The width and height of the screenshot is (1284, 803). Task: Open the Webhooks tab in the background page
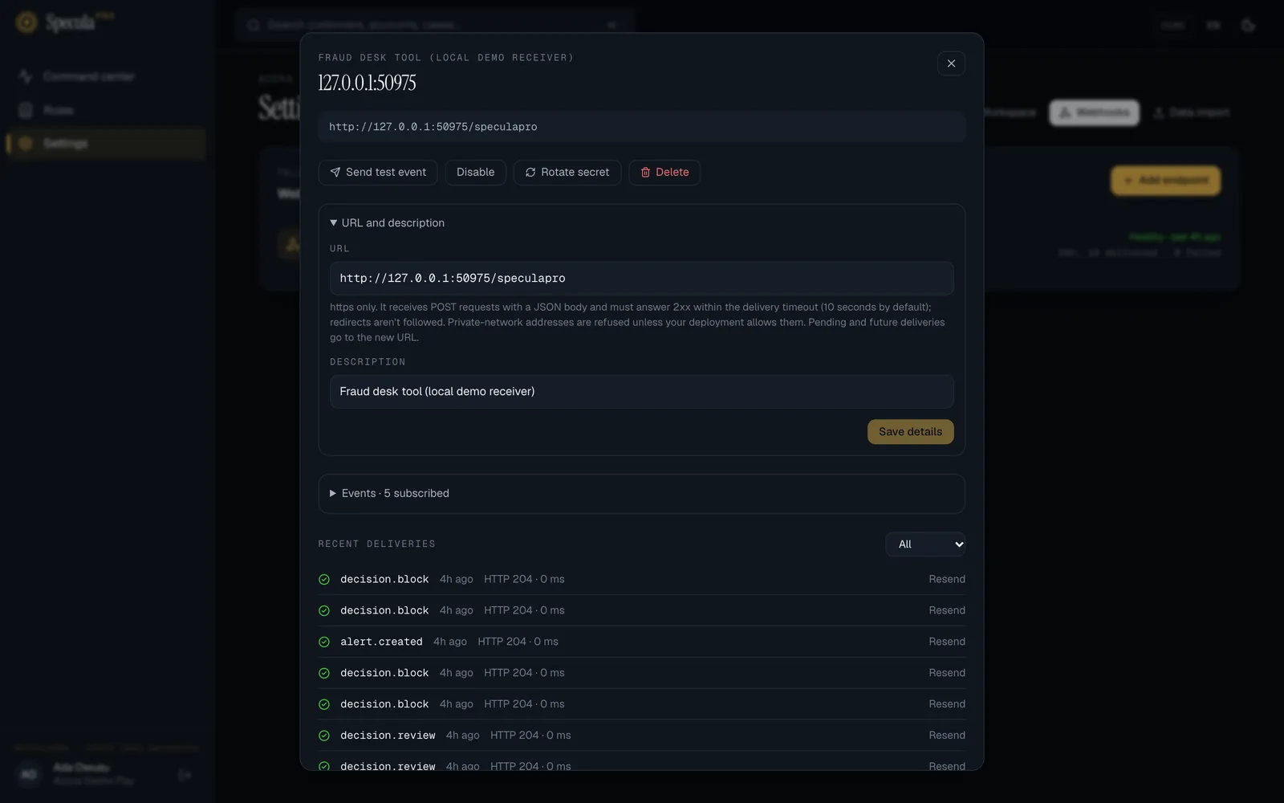click(1094, 112)
